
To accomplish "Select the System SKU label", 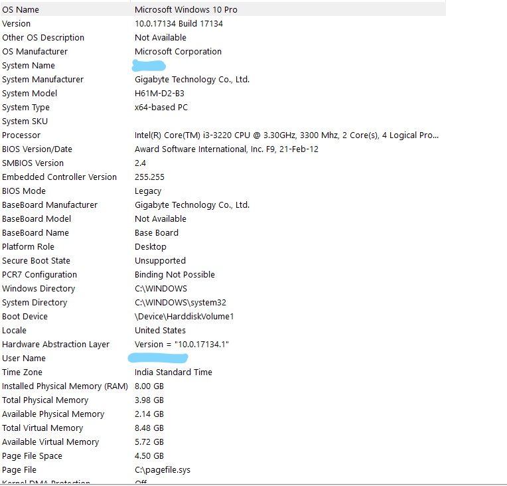I will (x=25, y=121).
